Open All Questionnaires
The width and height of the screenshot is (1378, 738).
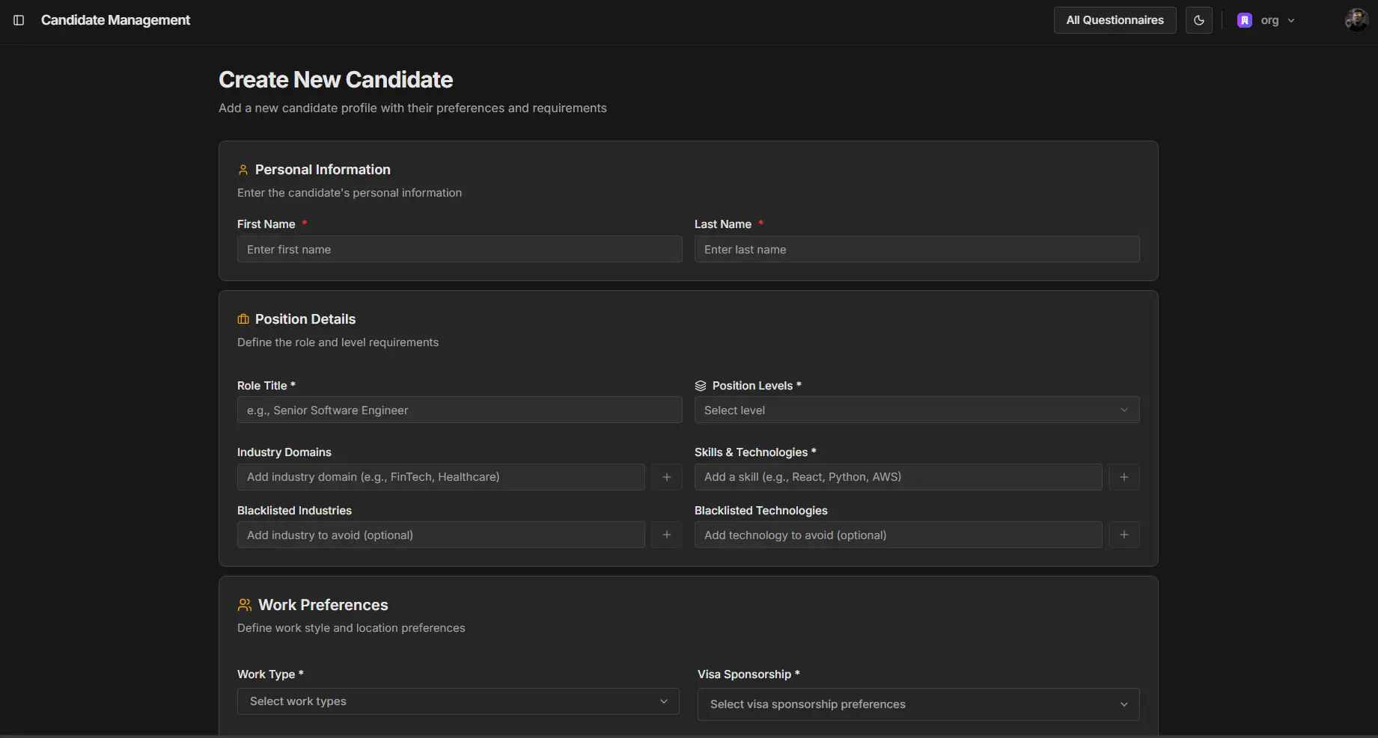pos(1115,20)
